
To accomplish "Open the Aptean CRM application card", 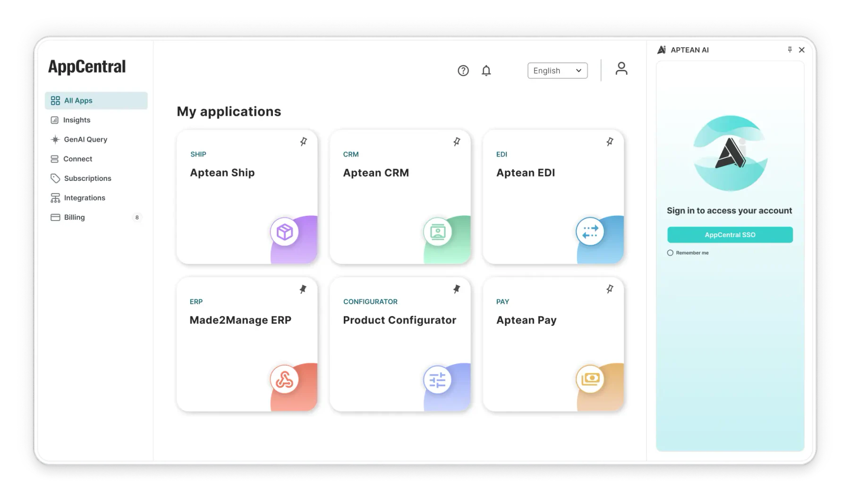I will tap(400, 197).
